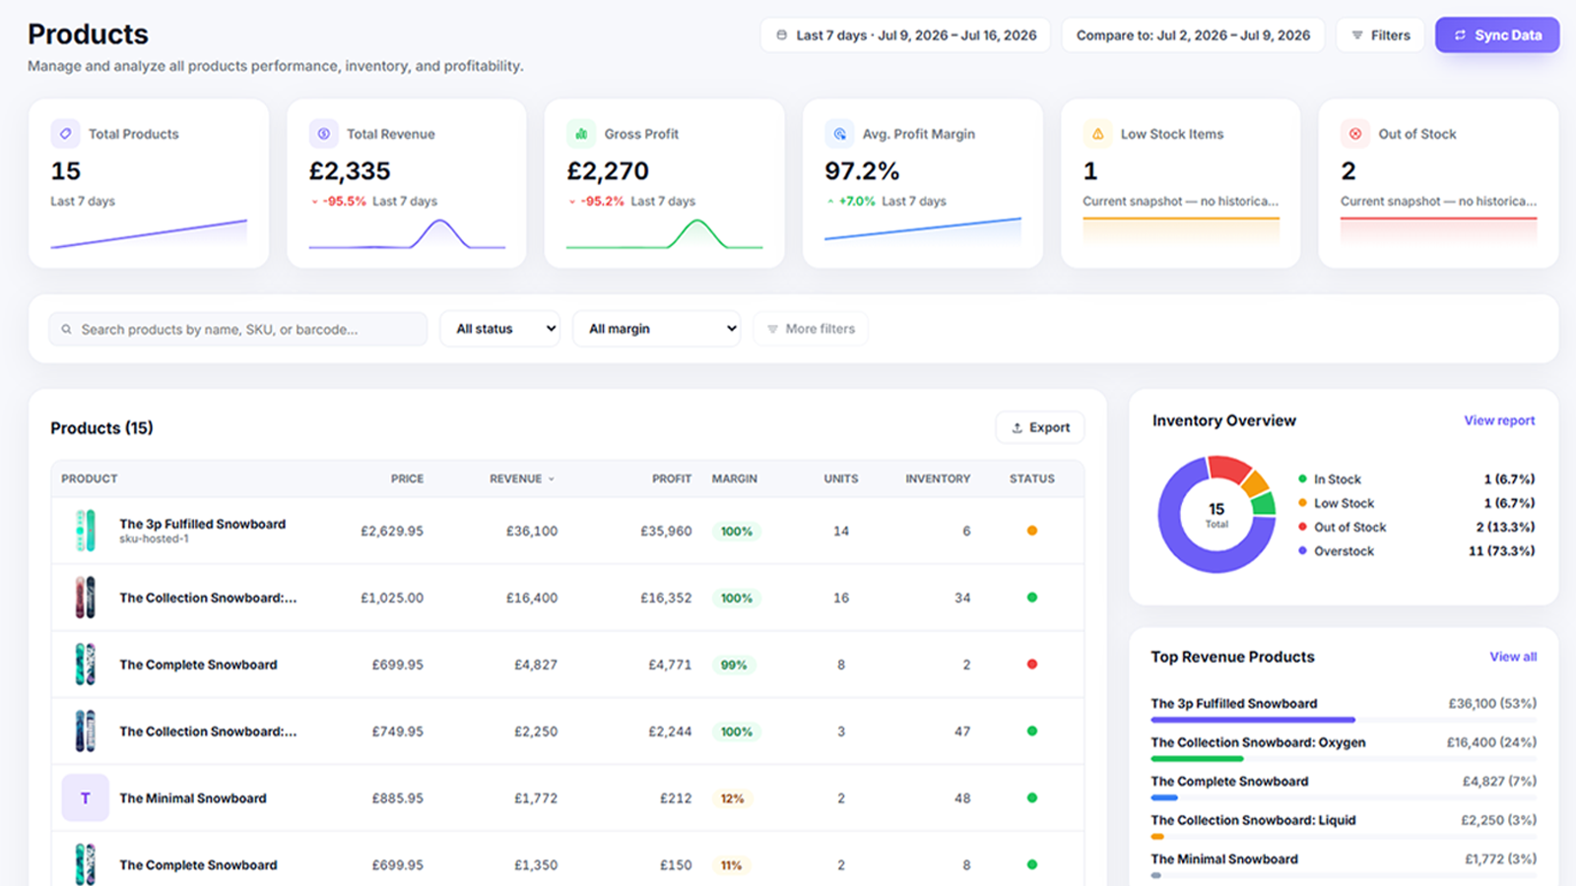This screenshot has height=886, width=1576.
Task: Open the All status dropdown
Action: pos(499,329)
